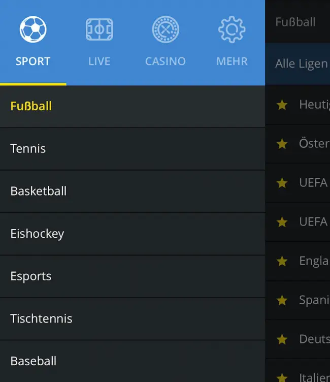This screenshot has height=382, width=330.
Task: Select Esports from the list
Action: (133, 276)
